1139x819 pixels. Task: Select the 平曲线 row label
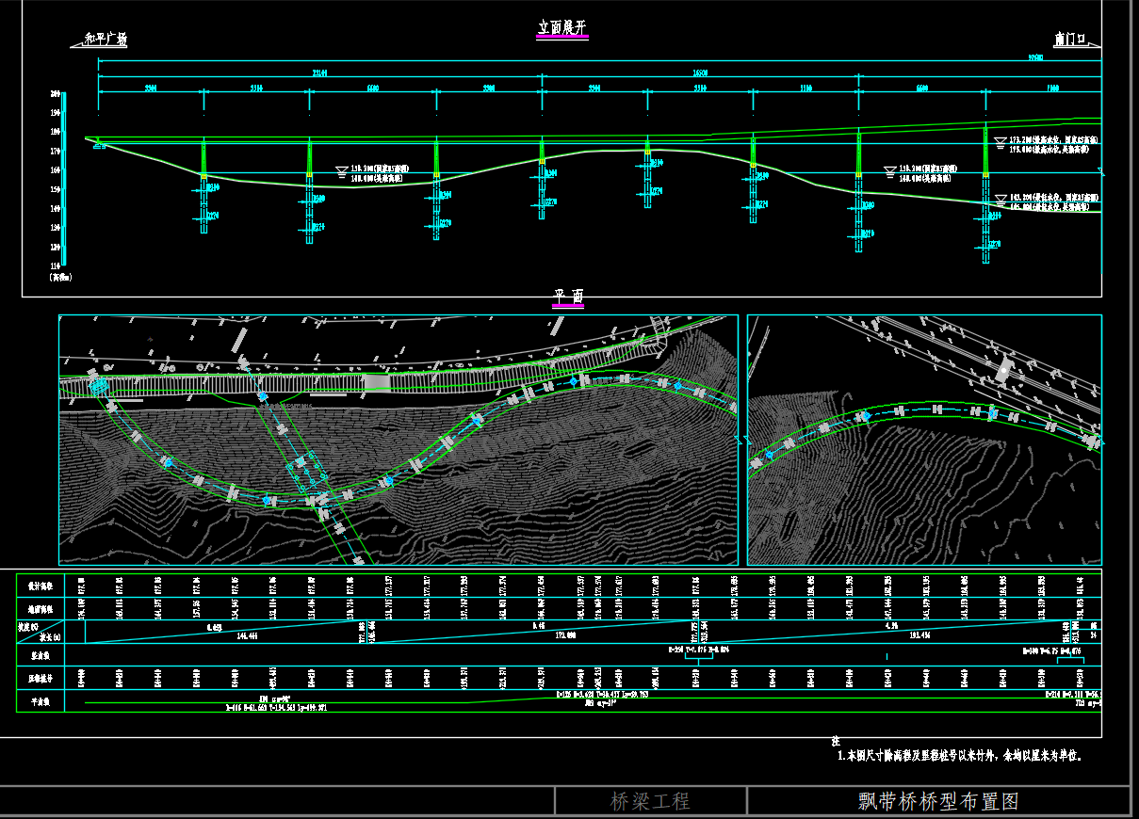pyautogui.click(x=41, y=701)
